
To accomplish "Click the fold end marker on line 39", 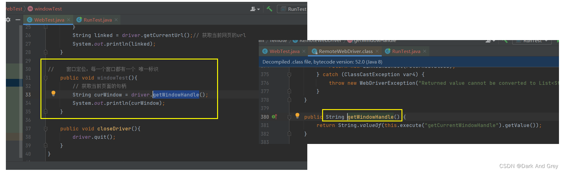I will point(45,145).
